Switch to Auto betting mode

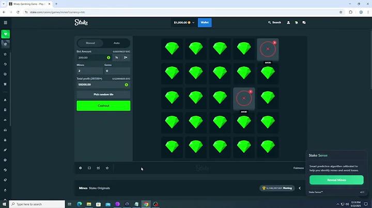point(116,43)
